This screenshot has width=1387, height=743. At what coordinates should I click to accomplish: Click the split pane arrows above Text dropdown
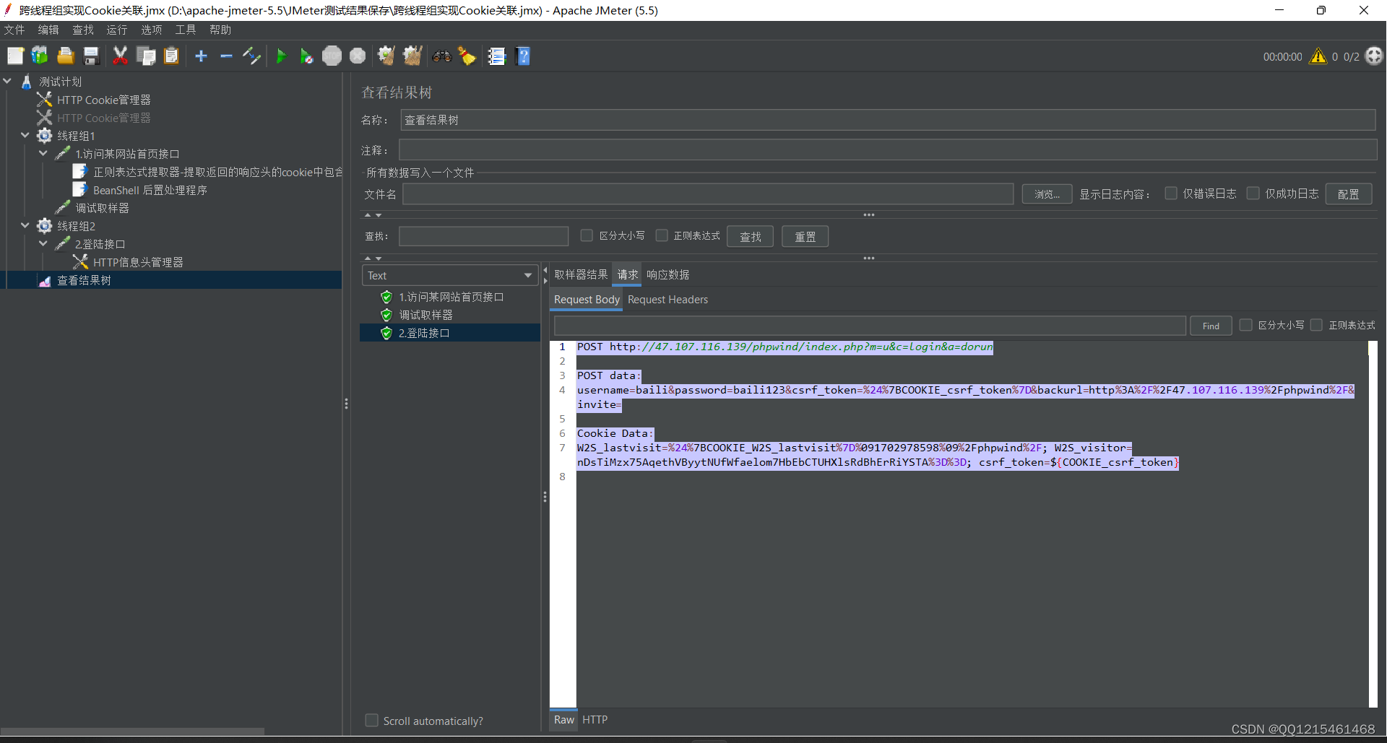point(373,258)
